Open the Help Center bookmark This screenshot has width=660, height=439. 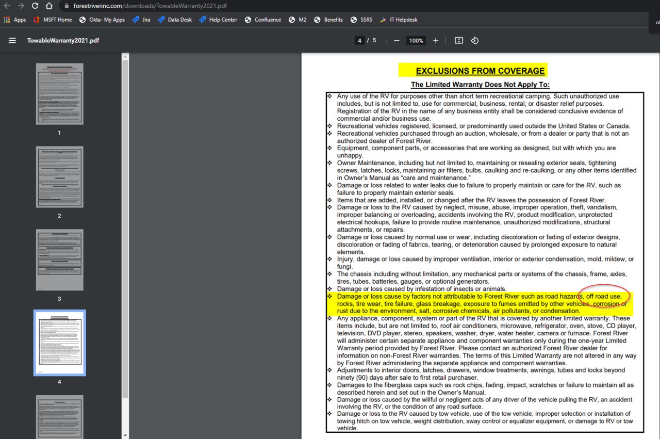[218, 20]
